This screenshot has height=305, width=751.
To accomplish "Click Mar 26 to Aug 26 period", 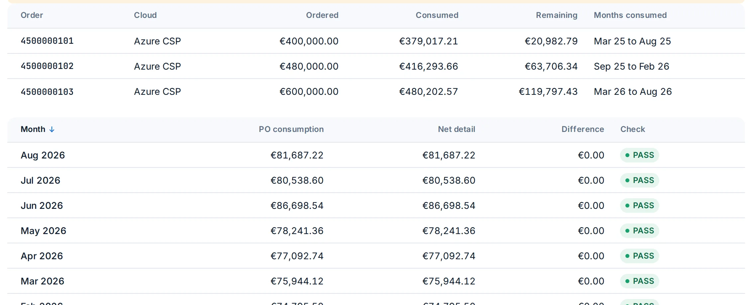I will [633, 91].
